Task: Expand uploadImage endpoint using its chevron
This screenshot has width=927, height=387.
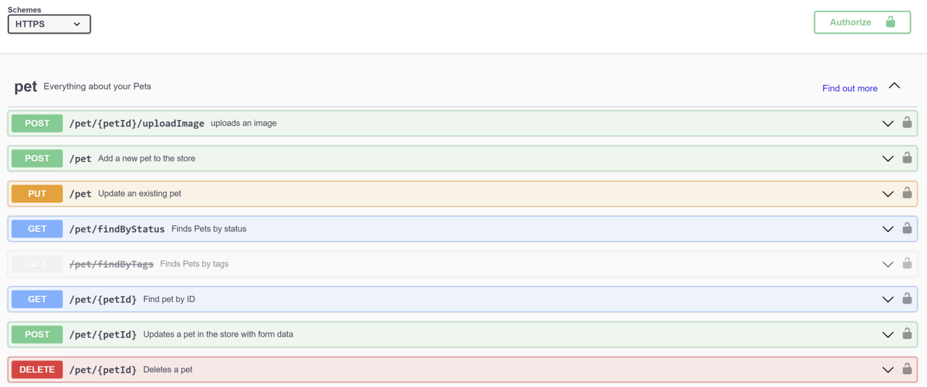Action: [888, 124]
